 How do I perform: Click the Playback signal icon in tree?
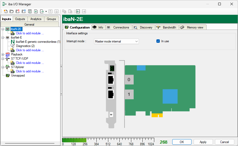click(x=8, y=54)
